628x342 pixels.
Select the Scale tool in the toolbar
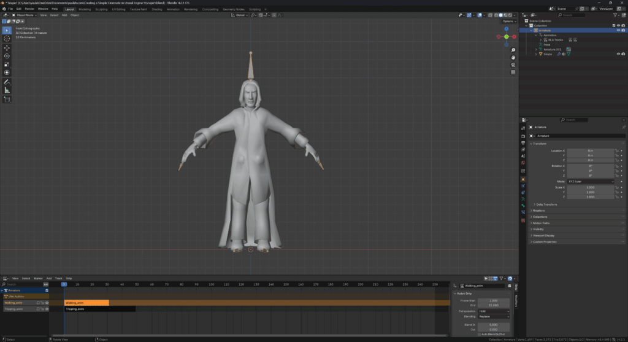pos(7,64)
